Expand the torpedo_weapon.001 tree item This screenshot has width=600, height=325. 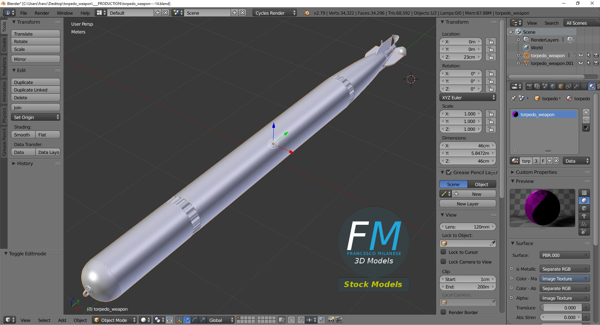pyautogui.click(x=518, y=63)
